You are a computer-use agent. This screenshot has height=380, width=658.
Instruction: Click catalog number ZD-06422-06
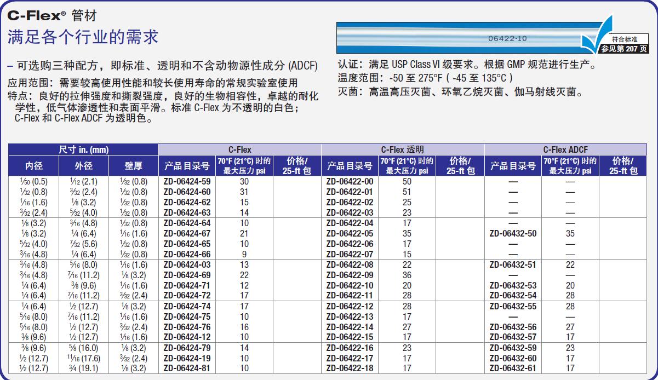tap(350, 244)
